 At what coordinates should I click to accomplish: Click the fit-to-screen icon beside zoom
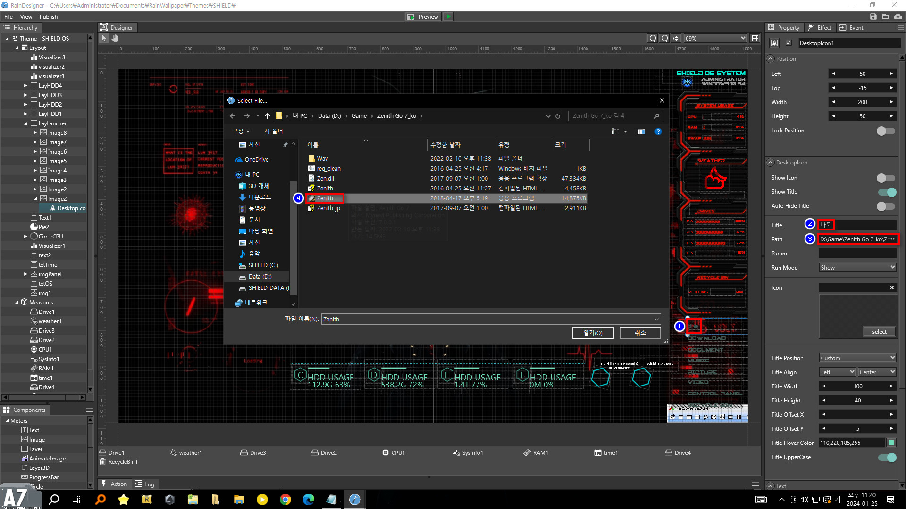tap(676, 38)
